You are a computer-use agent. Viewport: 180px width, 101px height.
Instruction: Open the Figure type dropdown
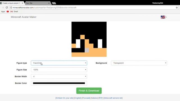59,63
